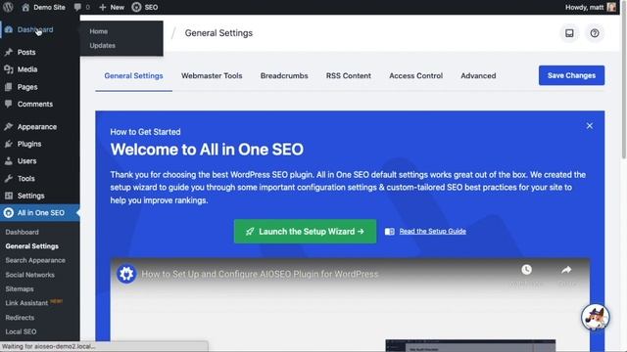627x352 pixels.
Task: Open Demo Site home link
Action: (x=43, y=7)
